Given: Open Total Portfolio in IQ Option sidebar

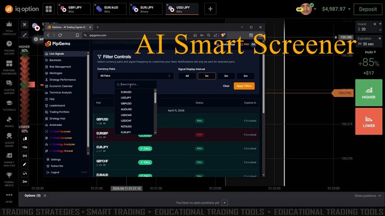Looking at the screenshot, I should [9, 28].
